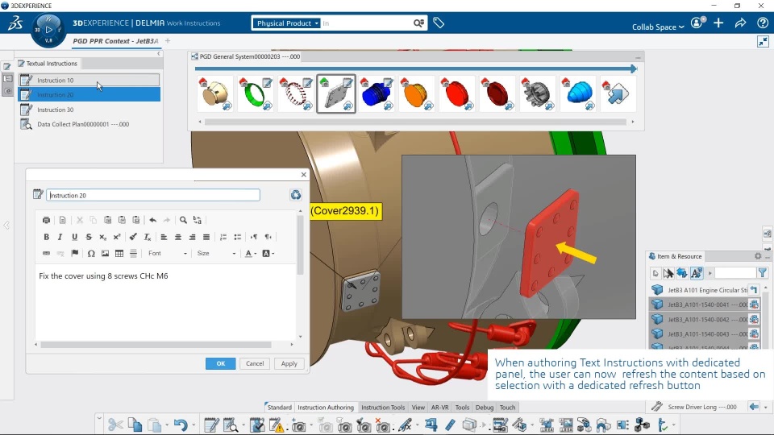Close the instruction editor dialog
The height and width of the screenshot is (435, 774).
(304, 175)
